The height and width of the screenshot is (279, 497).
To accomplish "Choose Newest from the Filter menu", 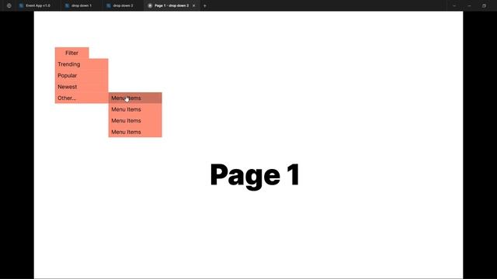I will (x=82, y=87).
